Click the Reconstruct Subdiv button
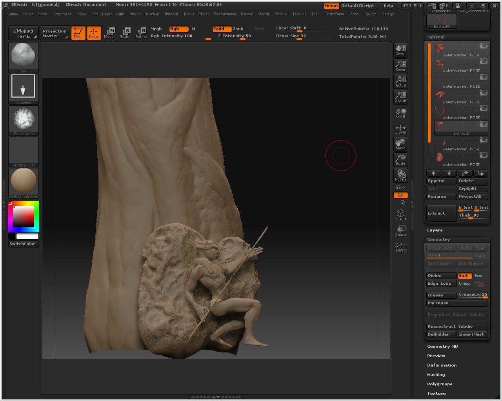The width and height of the screenshot is (502, 401). tap(457, 327)
